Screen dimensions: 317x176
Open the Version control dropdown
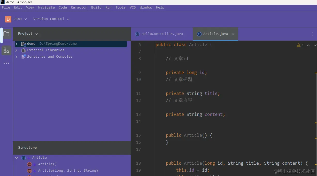(51, 19)
